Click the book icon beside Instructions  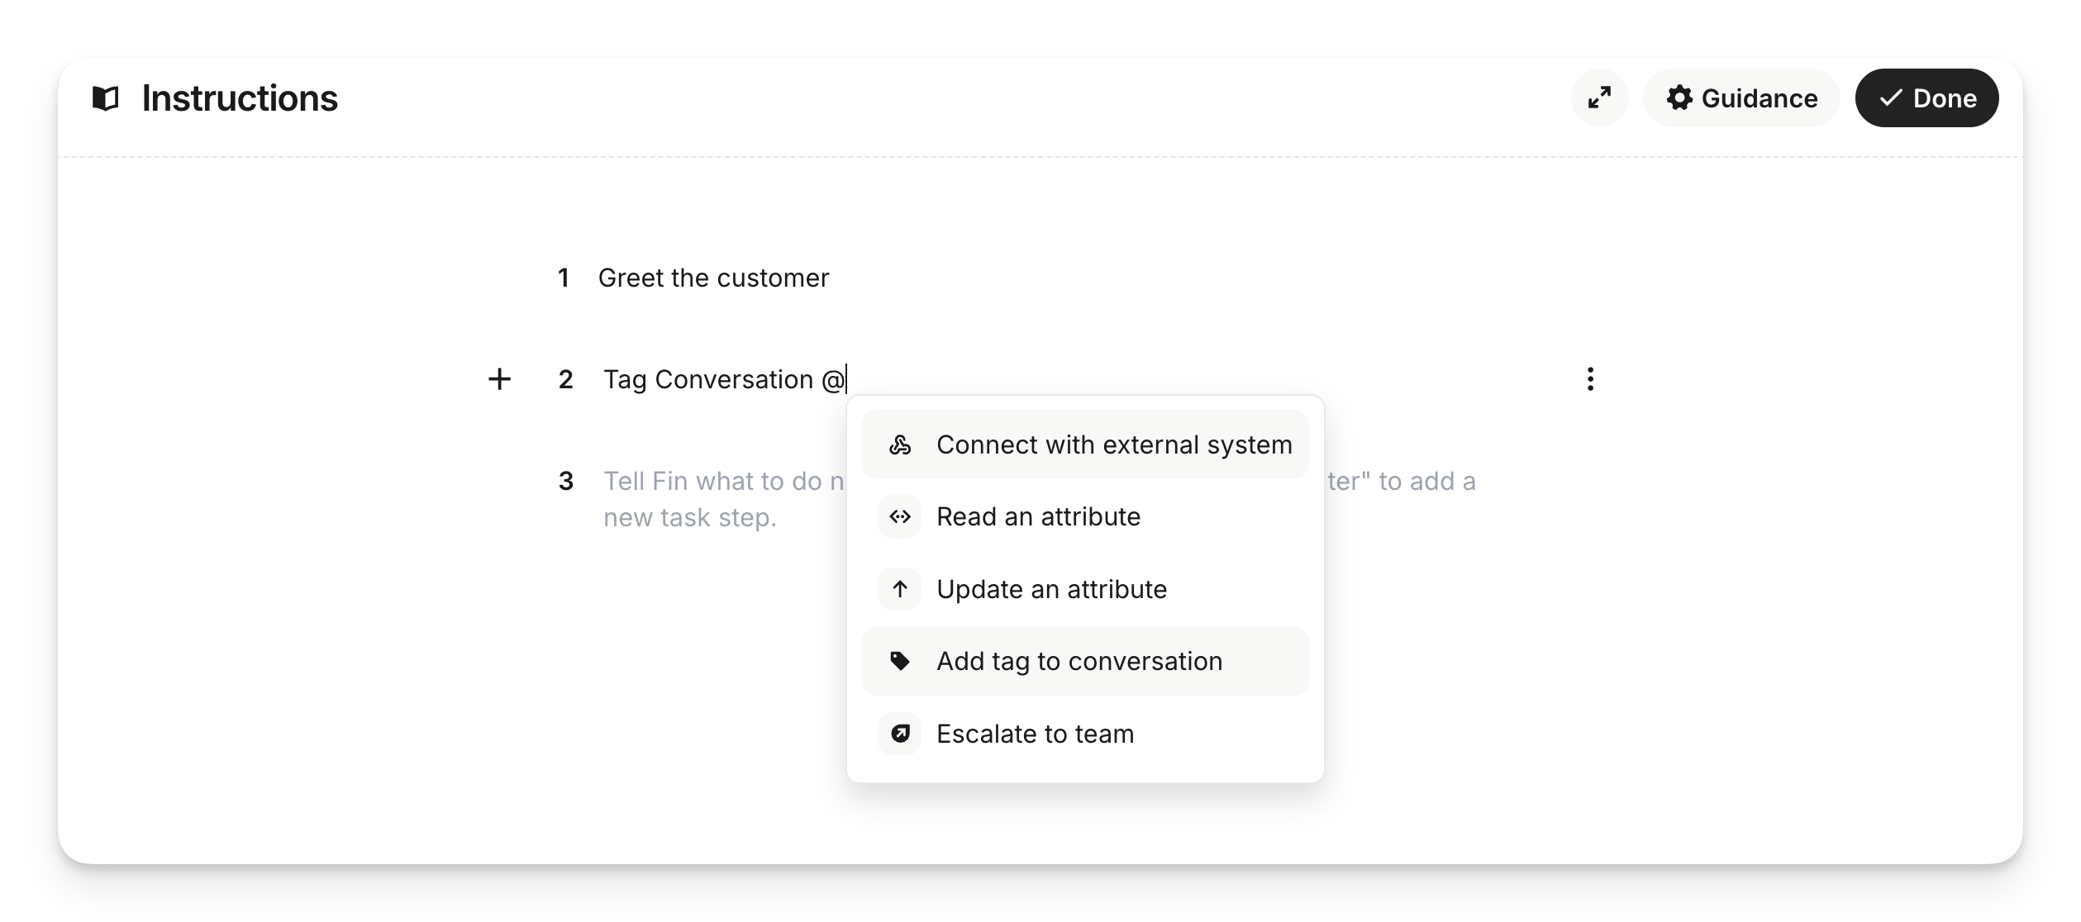106,98
